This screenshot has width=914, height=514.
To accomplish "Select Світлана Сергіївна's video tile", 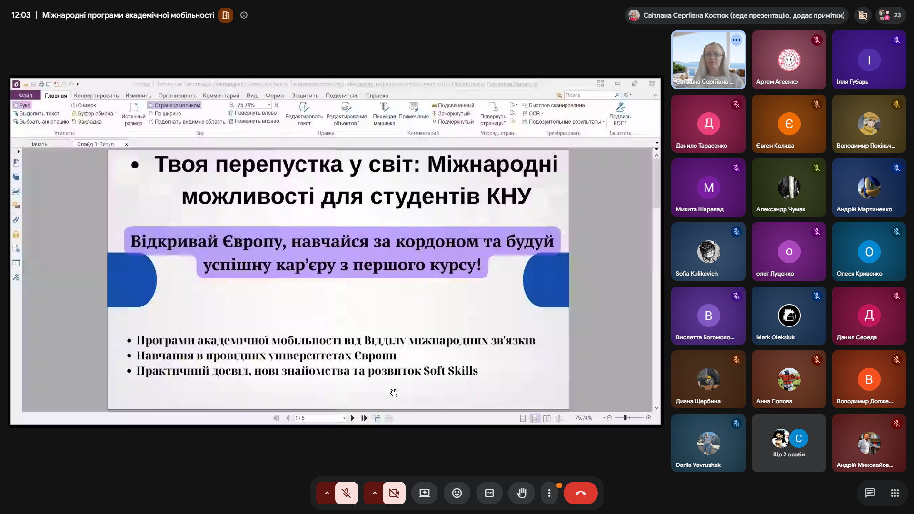I will 708,60.
